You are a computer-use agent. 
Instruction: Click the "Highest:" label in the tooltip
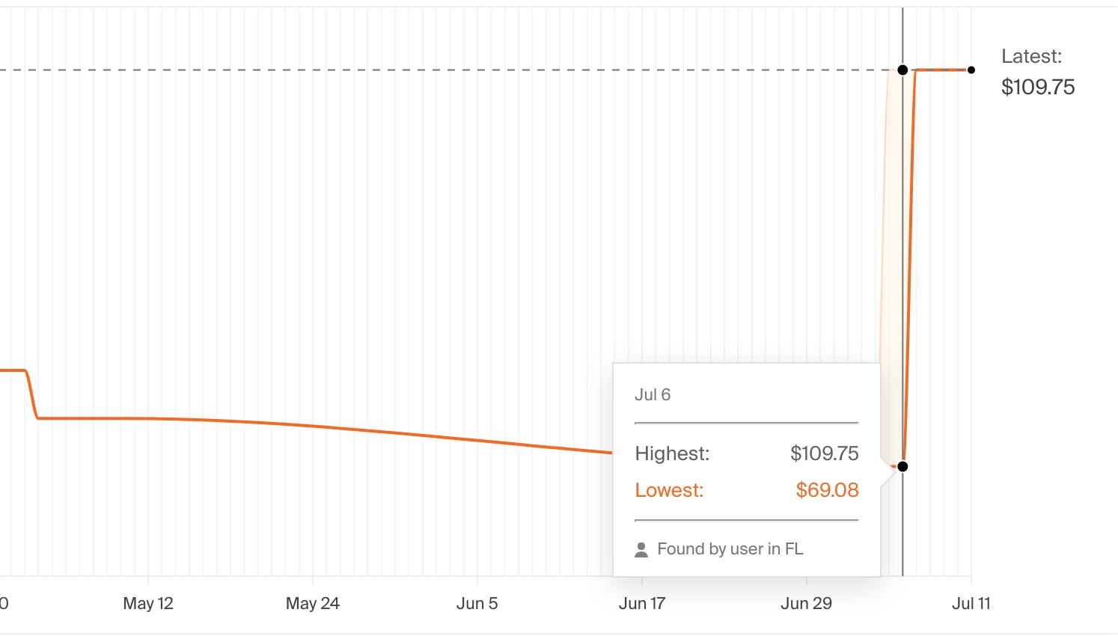[x=672, y=453]
